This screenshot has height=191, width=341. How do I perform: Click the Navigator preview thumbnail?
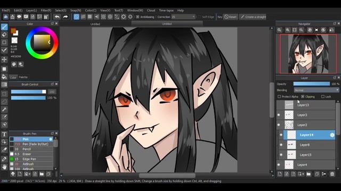(x=308, y=54)
